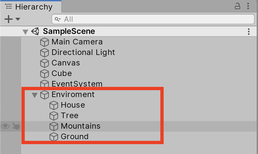This screenshot has width=258, height=154.
Task: Open the SampleScene options menu
Action: [249, 32]
